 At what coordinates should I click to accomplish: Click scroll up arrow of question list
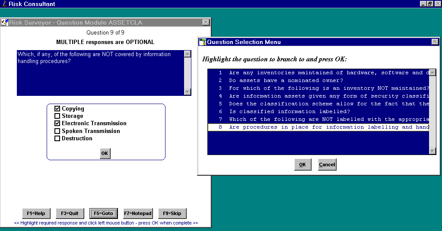coord(432,73)
